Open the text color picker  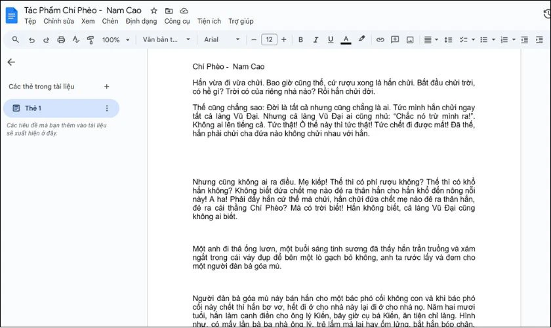(346, 40)
